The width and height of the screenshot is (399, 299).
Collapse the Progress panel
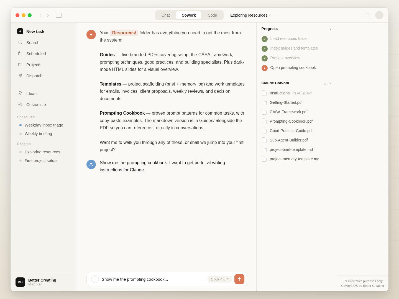click(x=330, y=29)
